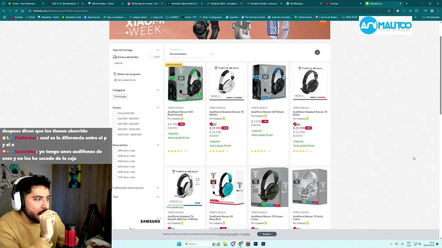Image resolution: width=442 pixels, height=248 pixels.
Task: Open the Superfans bookmark
Action: click(232, 17)
